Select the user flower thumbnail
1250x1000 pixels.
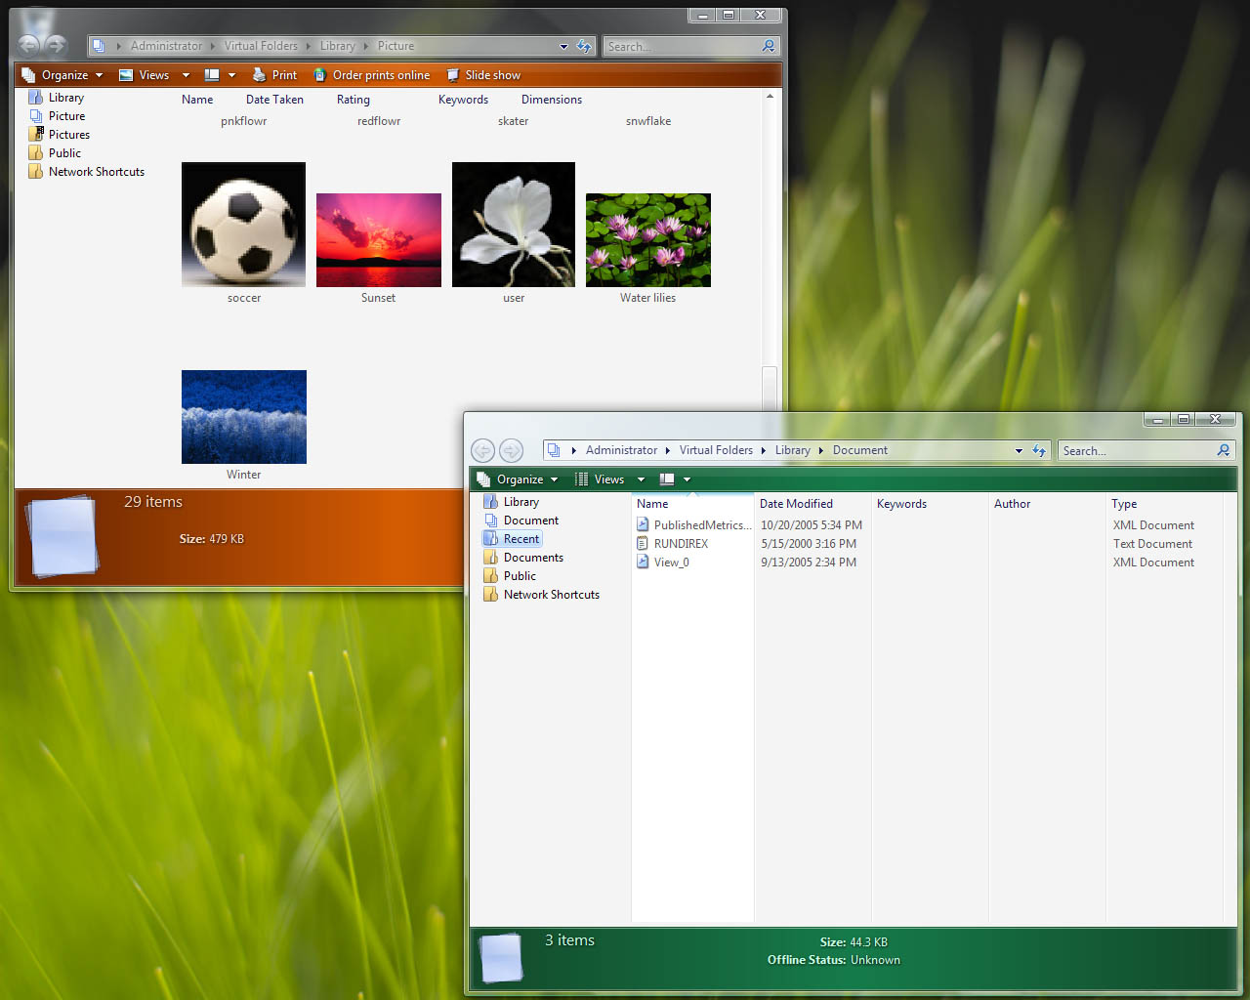pos(514,225)
